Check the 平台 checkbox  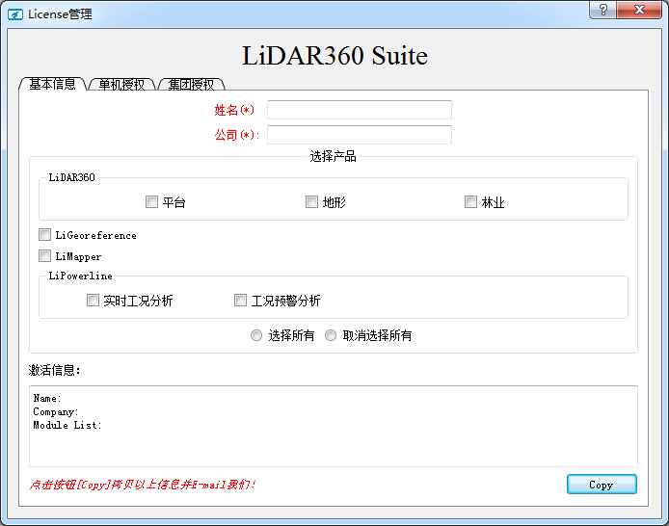click(x=151, y=201)
